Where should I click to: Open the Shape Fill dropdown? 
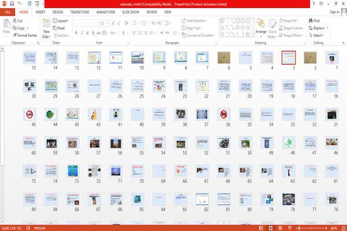coord(289,21)
